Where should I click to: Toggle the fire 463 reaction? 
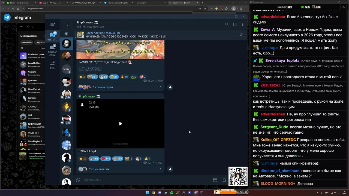click(x=94, y=158)
